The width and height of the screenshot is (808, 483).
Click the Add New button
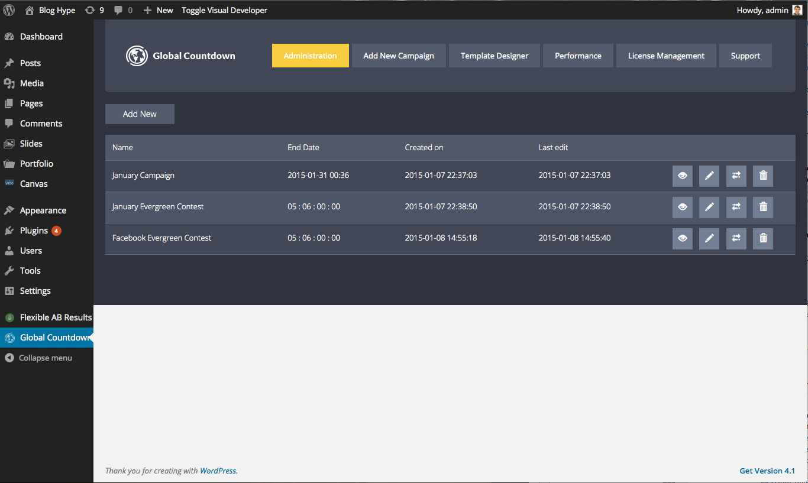[140, 114]
